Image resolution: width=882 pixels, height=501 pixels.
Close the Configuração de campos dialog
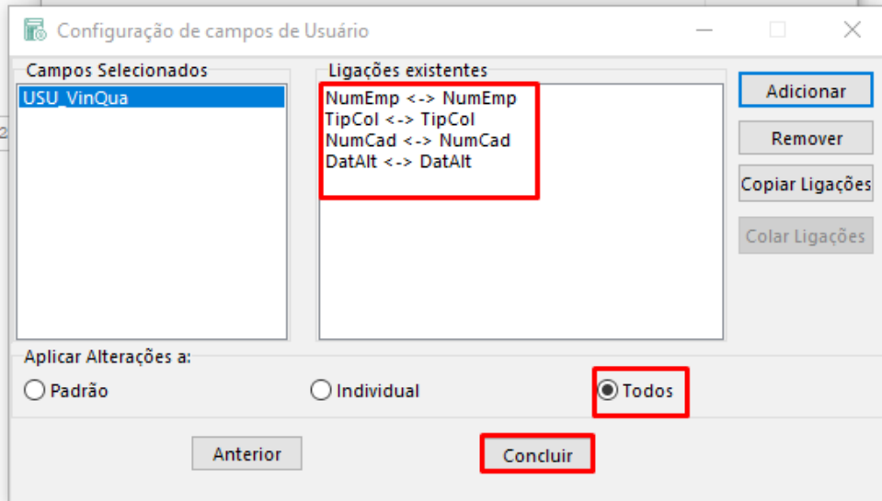click(852, 30)
